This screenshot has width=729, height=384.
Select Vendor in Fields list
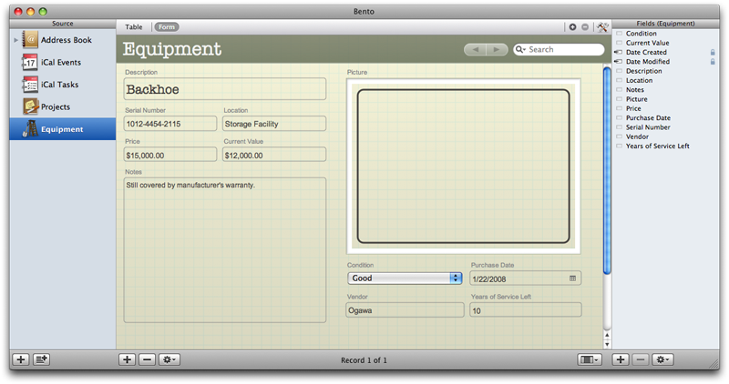point(637,136)
